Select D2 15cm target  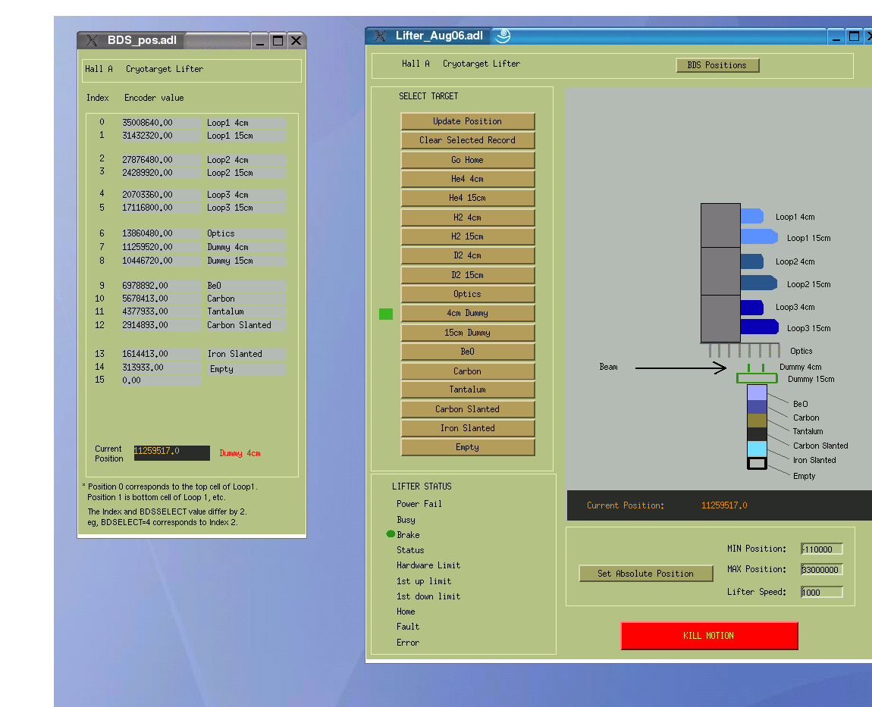468,275
